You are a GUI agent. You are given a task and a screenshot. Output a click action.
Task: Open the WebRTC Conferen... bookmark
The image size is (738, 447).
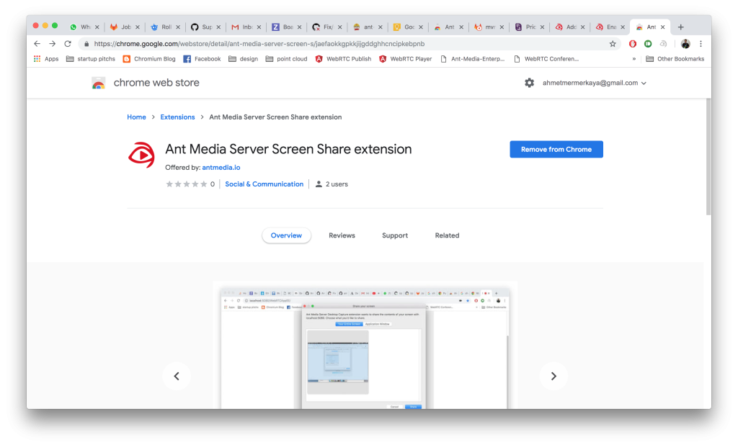point(546,59)
